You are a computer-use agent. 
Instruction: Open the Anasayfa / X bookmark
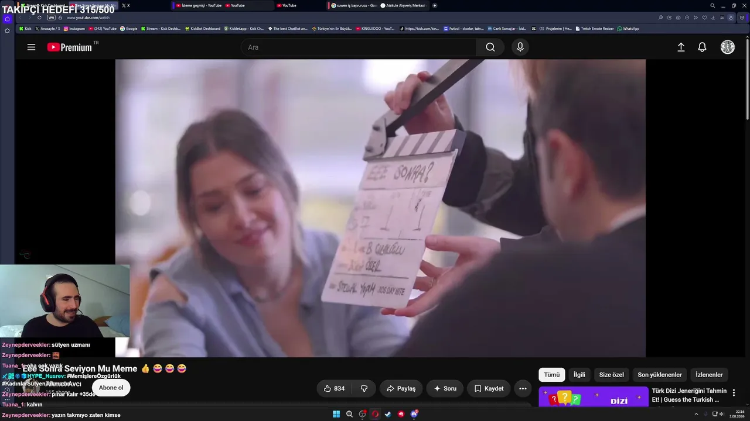coord(47,29)
